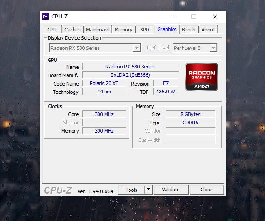Click the memory Type value GDDR5
This screenshot has width=265, height=221.
coord(191,123)
